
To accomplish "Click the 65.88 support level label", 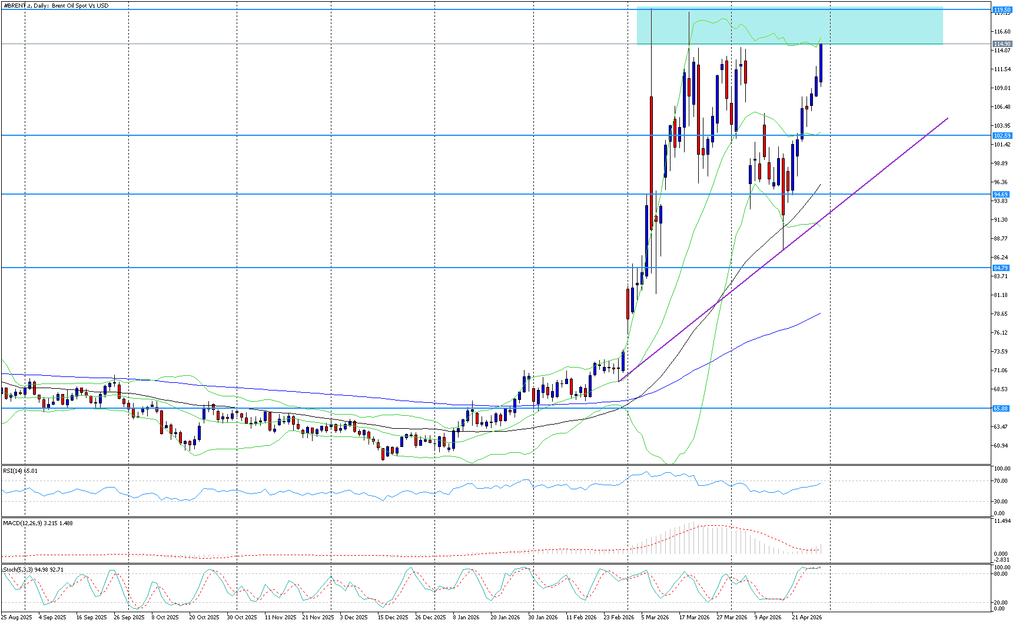I will (x=1001, y=408).
